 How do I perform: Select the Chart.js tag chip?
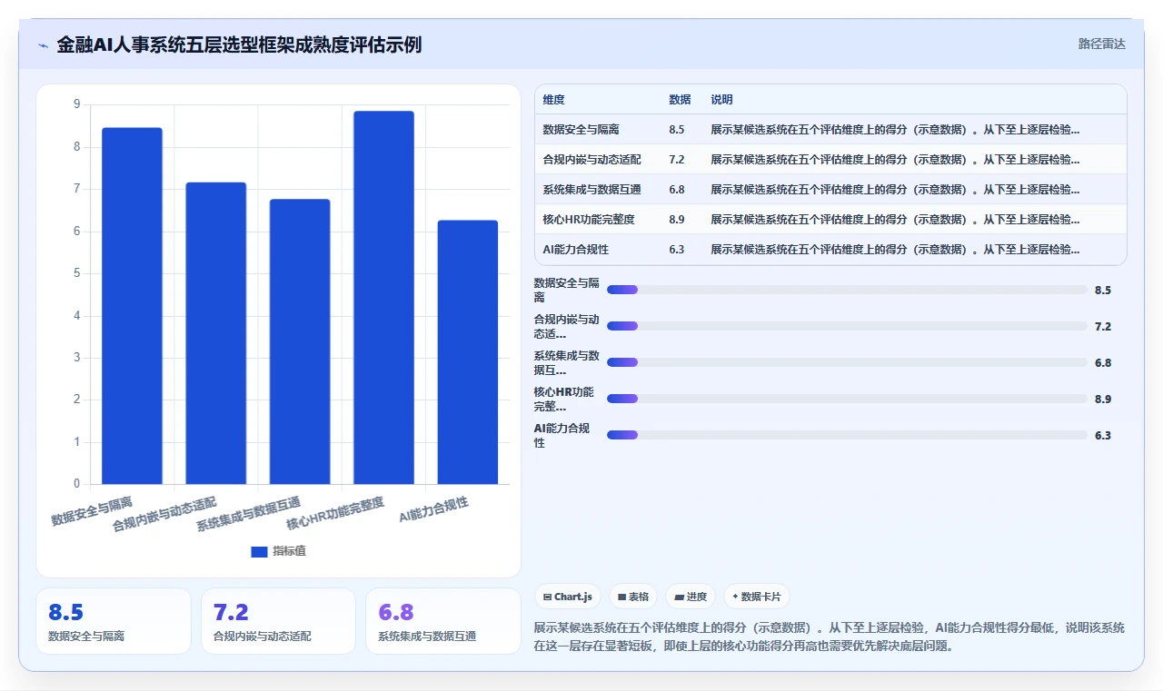click(x=568, y=597)
